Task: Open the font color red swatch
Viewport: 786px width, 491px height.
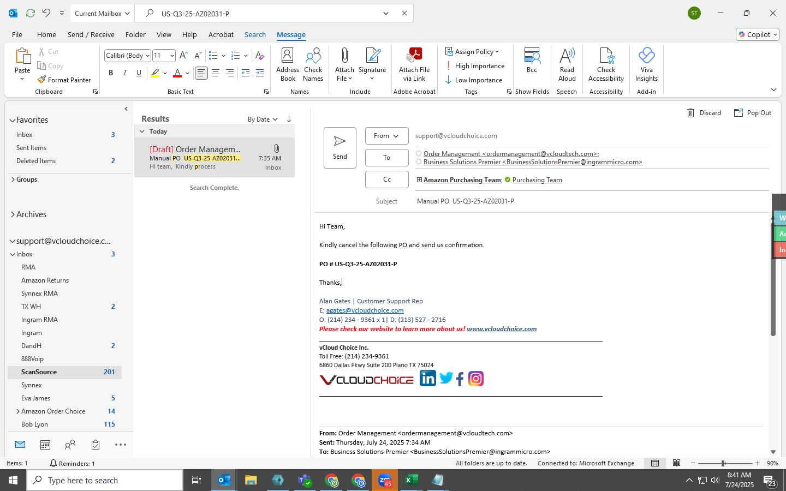Action: point(177,73)
